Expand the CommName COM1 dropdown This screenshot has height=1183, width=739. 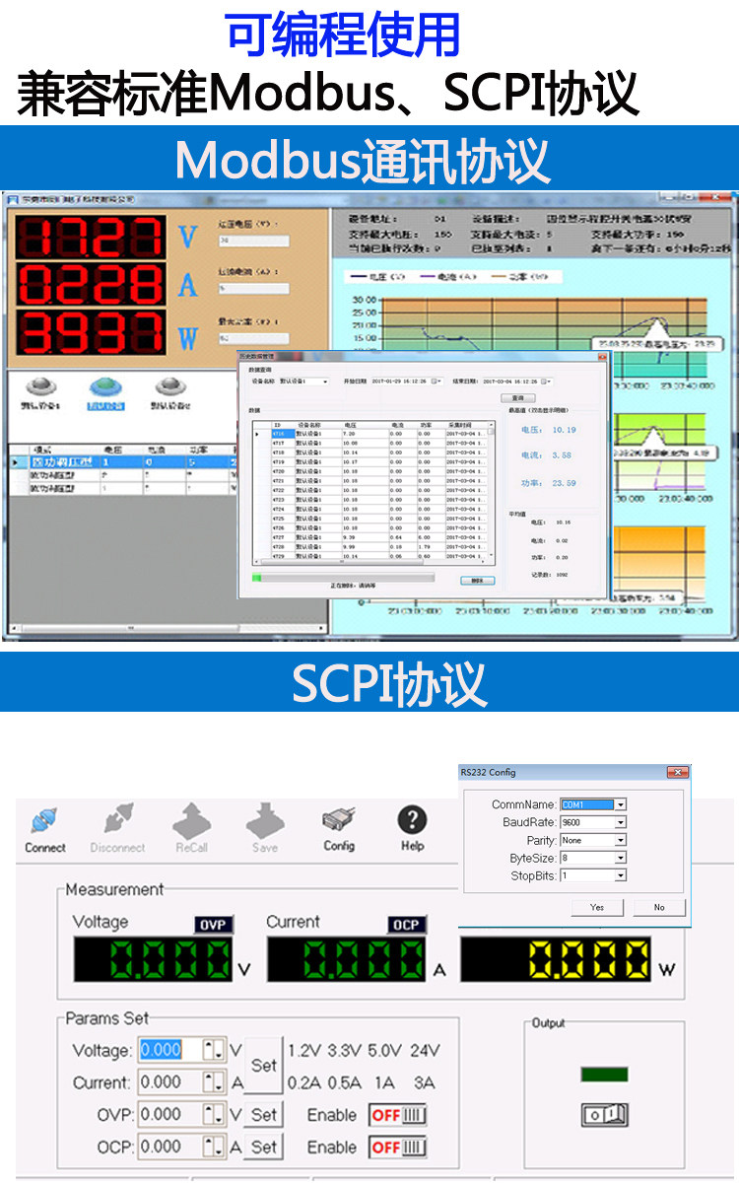tap(593, 804)
